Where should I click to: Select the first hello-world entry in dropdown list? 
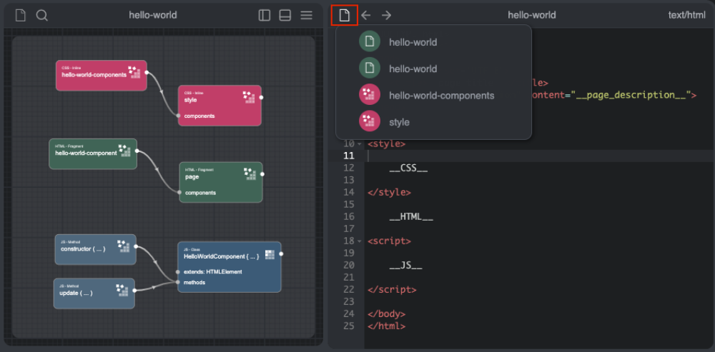click(413, 42)
